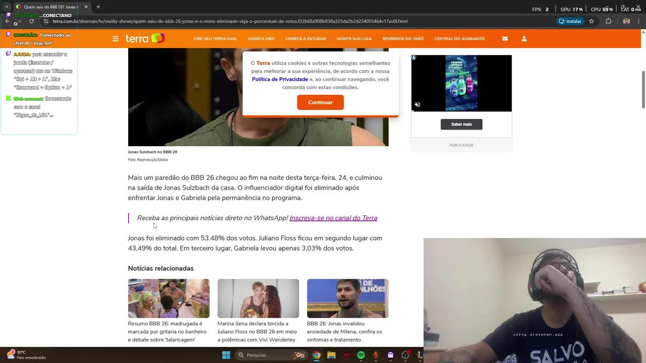Screen dimensions: 646x363
Task: Click the Jonas Sulzbach no BBB 26 caption
Action: 152,152
